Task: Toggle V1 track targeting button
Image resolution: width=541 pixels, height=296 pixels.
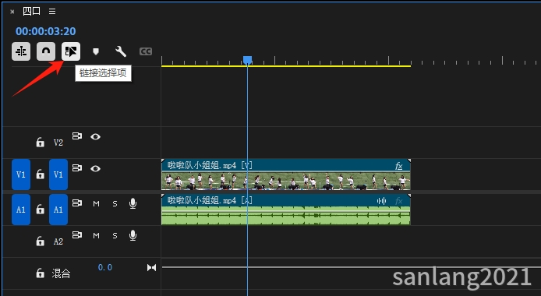Action: (58, 174)
